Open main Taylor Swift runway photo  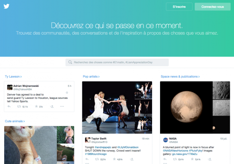[x=108, y=107]
